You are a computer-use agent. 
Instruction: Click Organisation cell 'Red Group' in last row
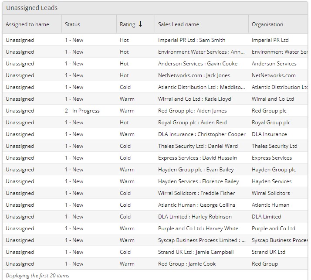point(265,264)
